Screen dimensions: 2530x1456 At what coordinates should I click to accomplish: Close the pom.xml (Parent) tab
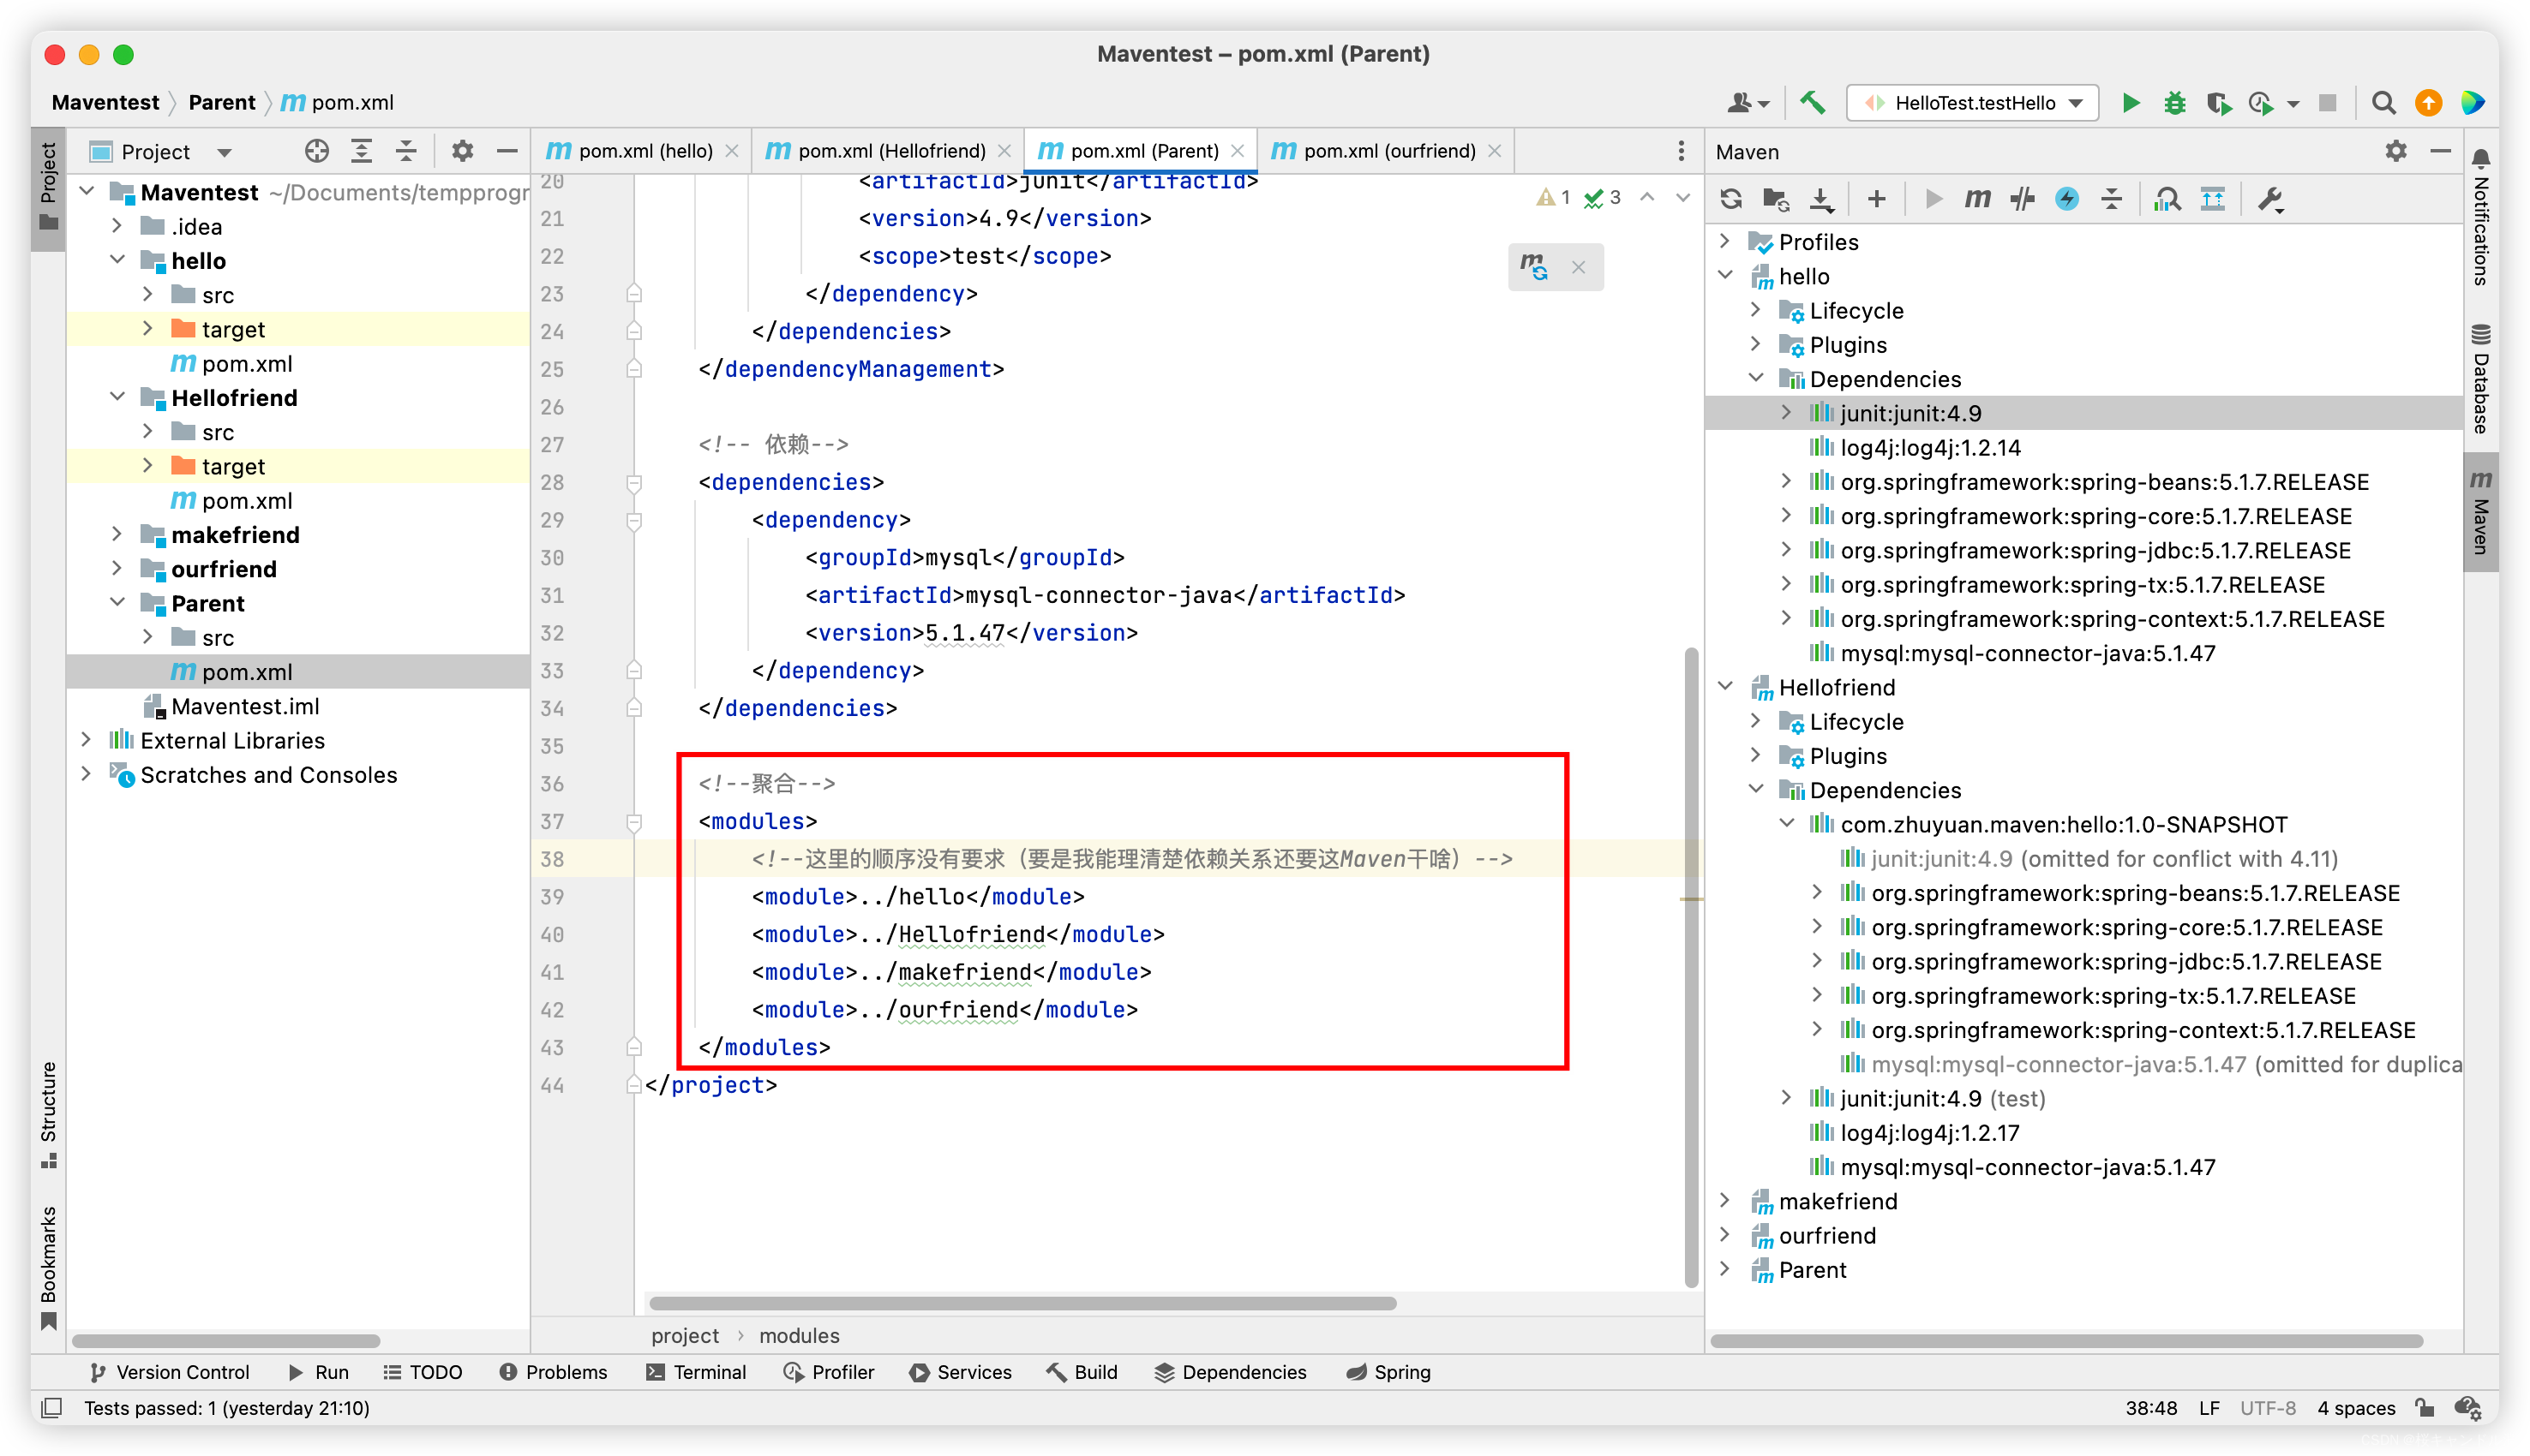click(x=1238, y=151)
